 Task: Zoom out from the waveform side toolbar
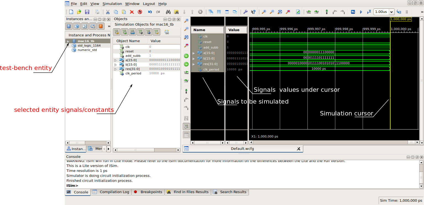click(186, 29)
